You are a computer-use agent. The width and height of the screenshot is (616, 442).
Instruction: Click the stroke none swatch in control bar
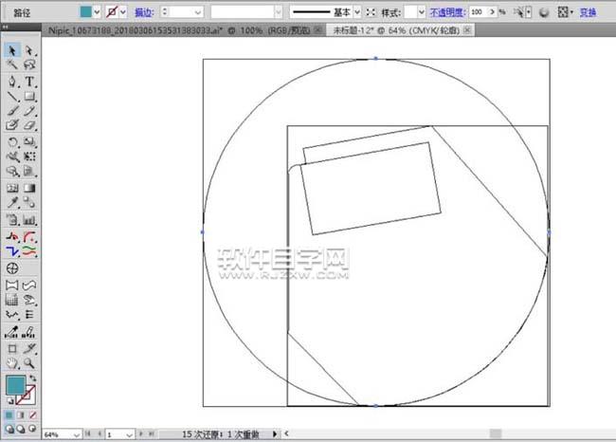(112, 12)
